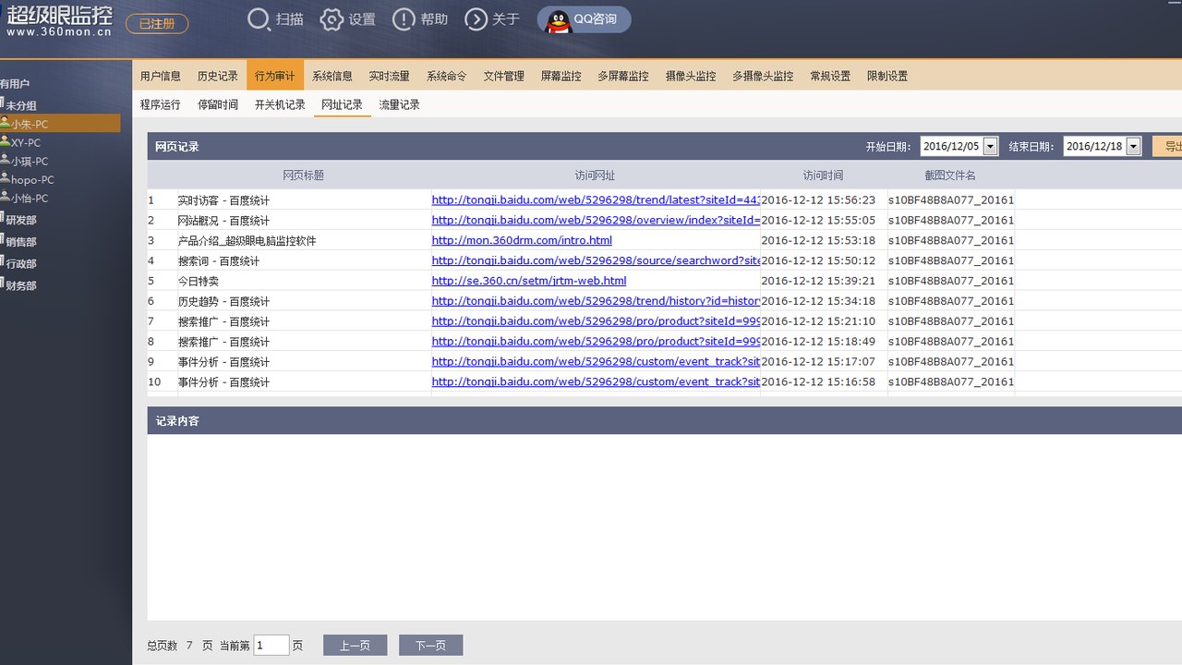1182x665 pixels.
Task: Click the 访问时间 column header
Action: (x=823, y=175)
